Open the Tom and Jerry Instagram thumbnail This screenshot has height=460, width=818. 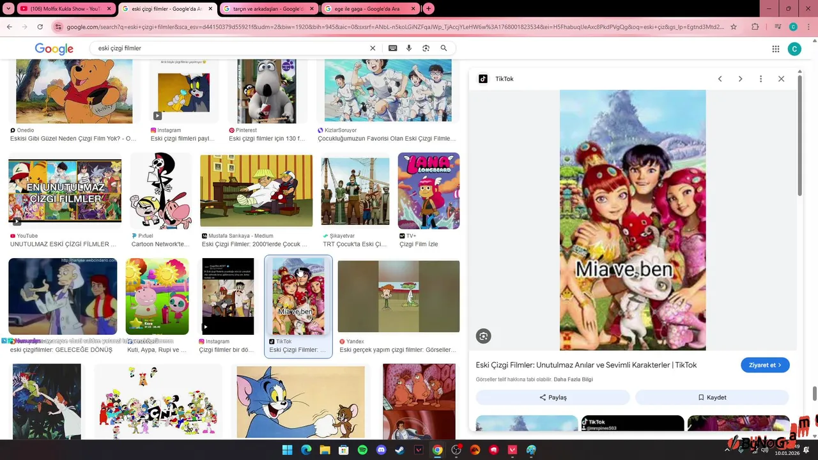point(183,91)
